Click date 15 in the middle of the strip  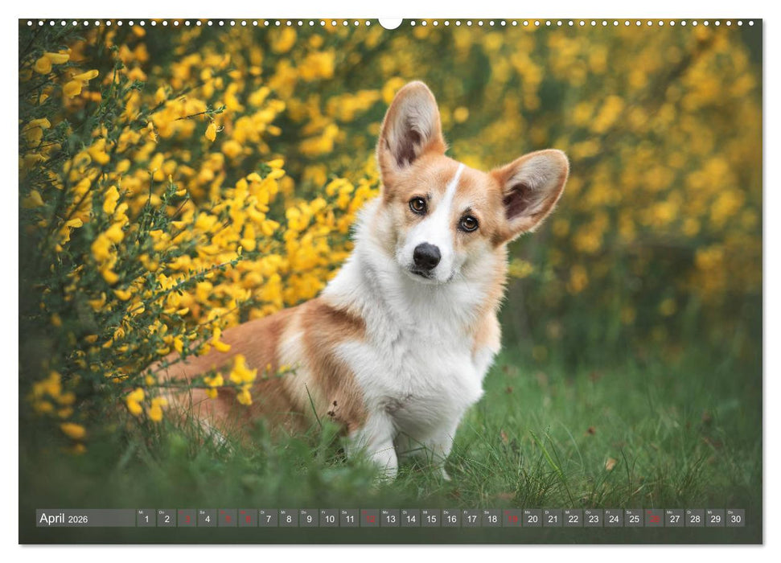click(x=430, y=520)
